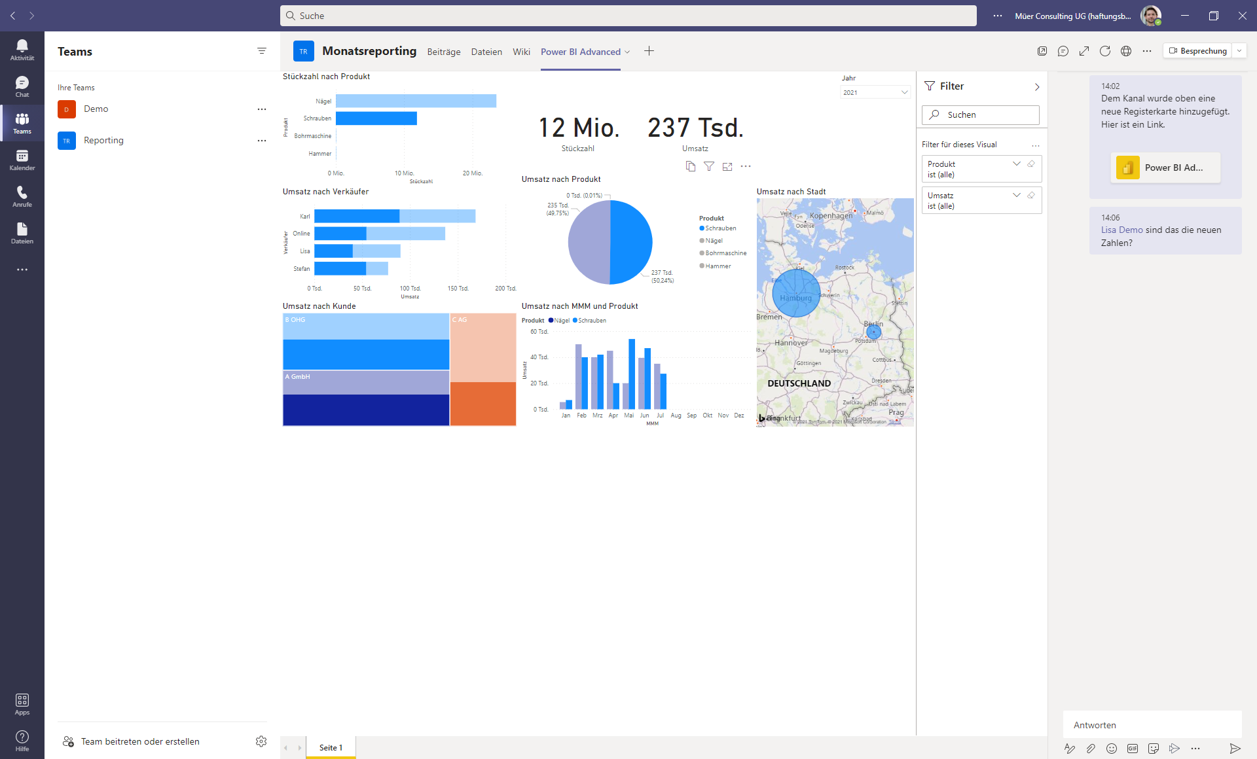Viewport: 1257px width, 759px height.
Task: Open the more tab options menu
Action: (1147, 51)
